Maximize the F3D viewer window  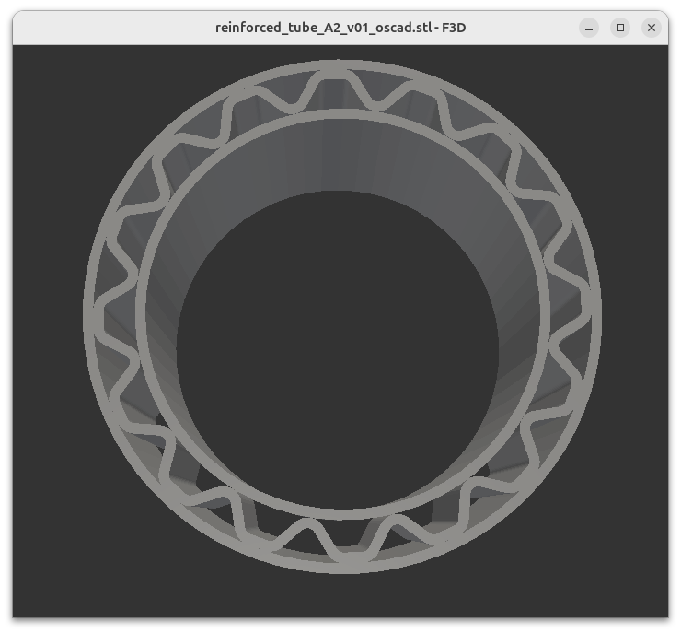[620, 28]
